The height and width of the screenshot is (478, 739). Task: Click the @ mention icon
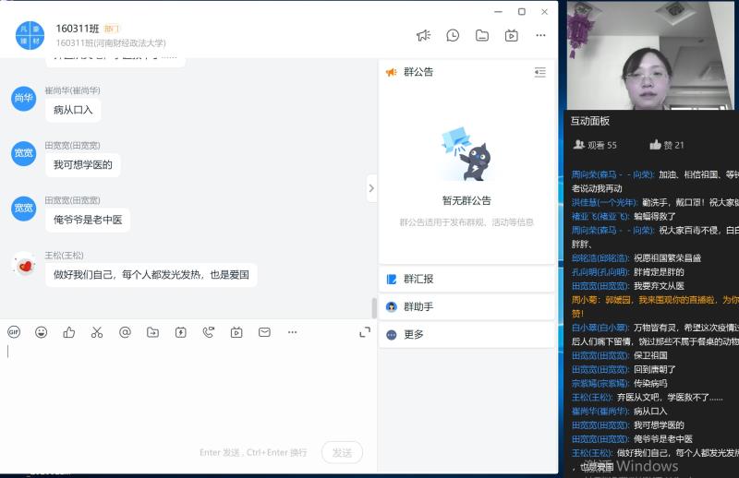click(x=125, y=332)
